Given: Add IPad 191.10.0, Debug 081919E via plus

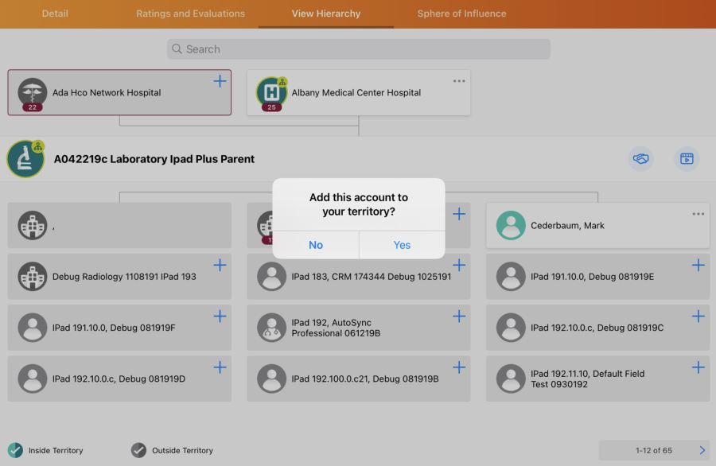Looking at the screenshot, I should tap(698, 266).
